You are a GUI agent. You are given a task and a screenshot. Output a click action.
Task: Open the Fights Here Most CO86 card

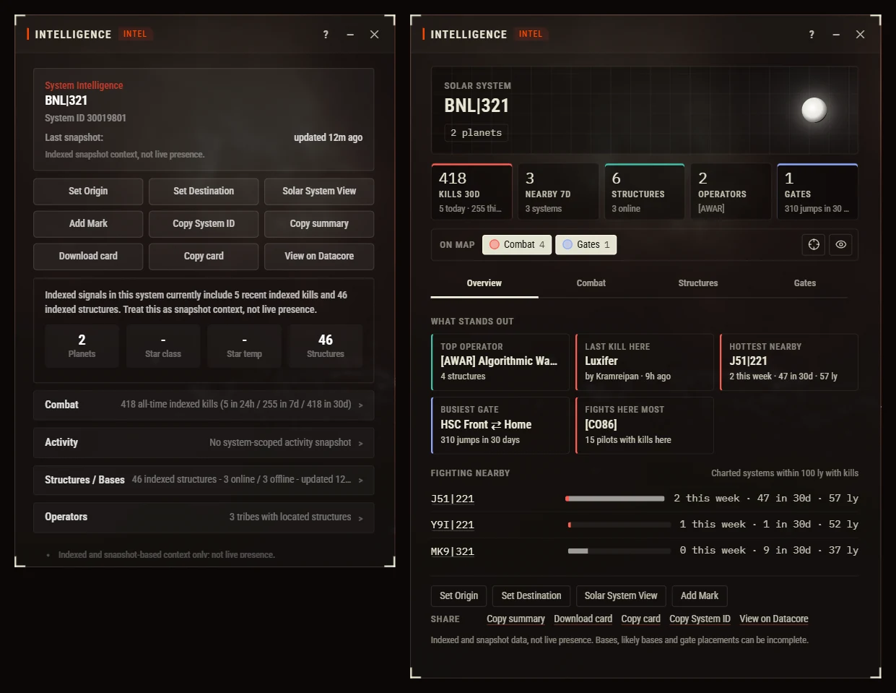(645, 426)
